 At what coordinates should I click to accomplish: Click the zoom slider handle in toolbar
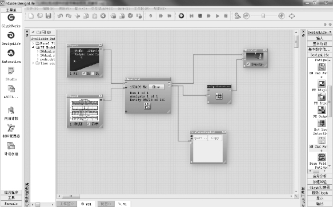pos(263,16)
